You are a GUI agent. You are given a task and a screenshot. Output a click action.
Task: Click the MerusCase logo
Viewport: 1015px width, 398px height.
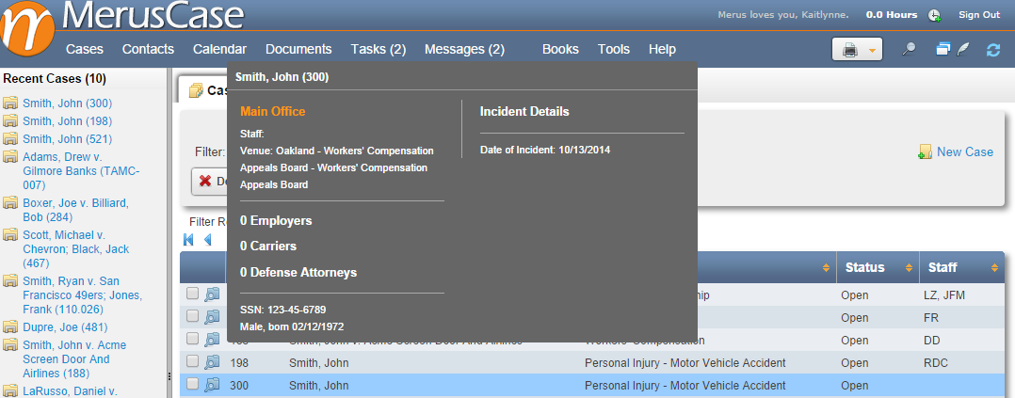point(123,26)
